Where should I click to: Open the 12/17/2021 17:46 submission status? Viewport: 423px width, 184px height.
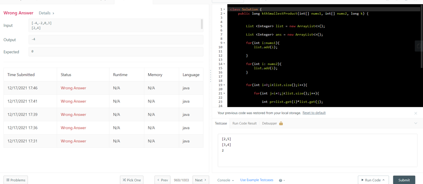click(73, 88)
